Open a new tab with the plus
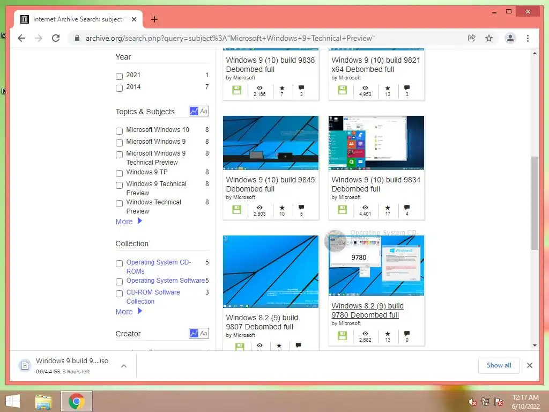549x412 pixels. 154,19
